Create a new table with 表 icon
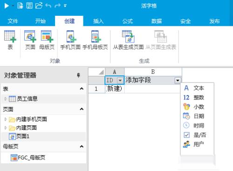Image resolution: width=233 pixels, height=171 pixels. (10, 40)
